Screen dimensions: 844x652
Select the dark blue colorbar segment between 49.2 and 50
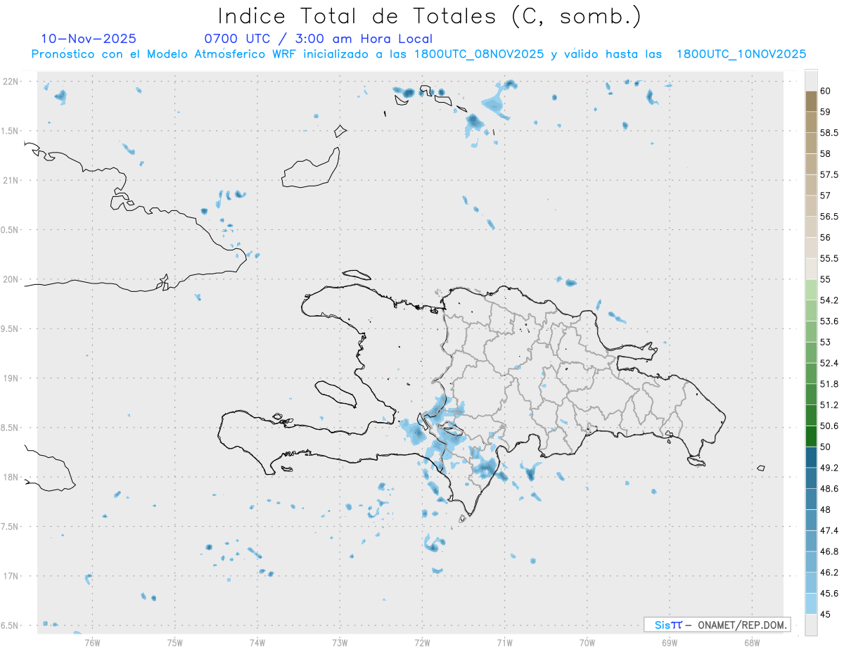tap(811, 457)
